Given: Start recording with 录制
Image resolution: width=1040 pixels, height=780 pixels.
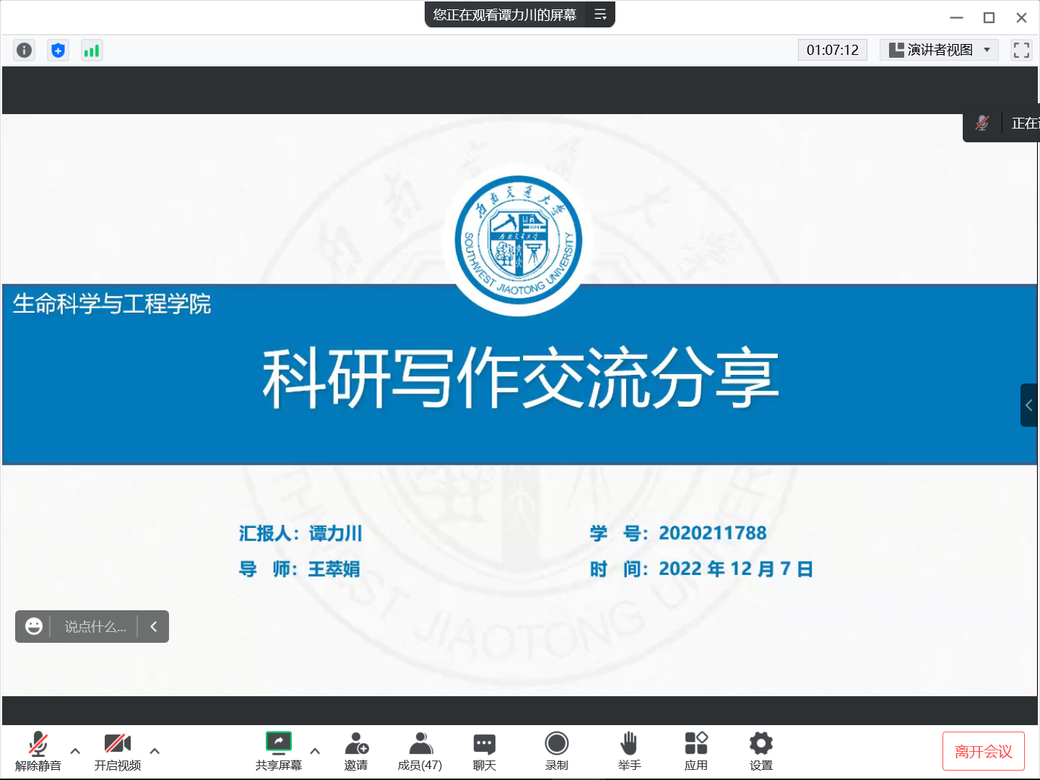Looking at the screenshot, I should (556, 751).
